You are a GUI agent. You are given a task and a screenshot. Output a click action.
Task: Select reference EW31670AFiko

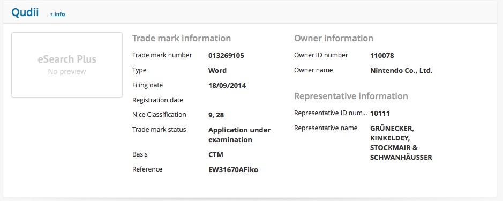[x=233, y=170]
